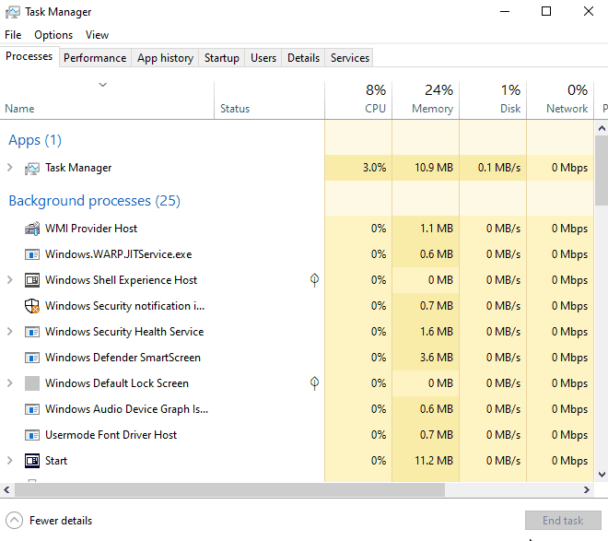Click suspended leaf icon for Default Lock Screen
The image size is (608, 541).
coord(314,383)
